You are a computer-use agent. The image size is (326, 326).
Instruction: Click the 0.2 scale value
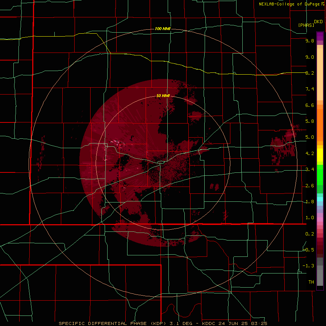pos(310,234)
